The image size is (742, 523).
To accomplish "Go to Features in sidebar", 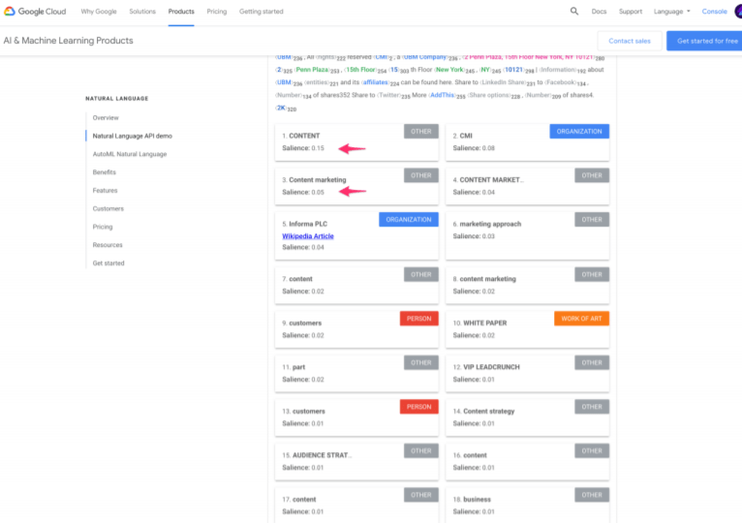I will 105,190.
